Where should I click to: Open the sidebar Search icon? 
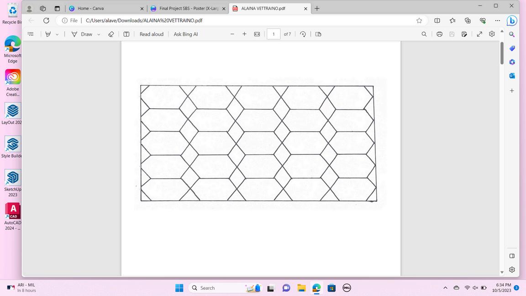(512, 34)
